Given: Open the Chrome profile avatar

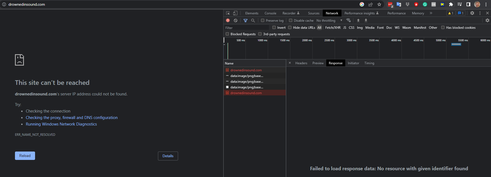Looking at the screenshot, I should [x=477, y=4].
